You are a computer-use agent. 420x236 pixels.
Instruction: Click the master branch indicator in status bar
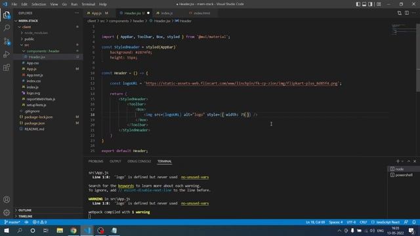[x=12, y=222]
